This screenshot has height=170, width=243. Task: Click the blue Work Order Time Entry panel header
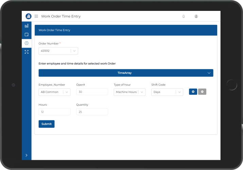(x=126, y=30)
